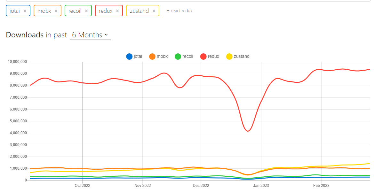Remove zustand tag with its x icon
Screen dimensions: 383x192
point(154,11)
